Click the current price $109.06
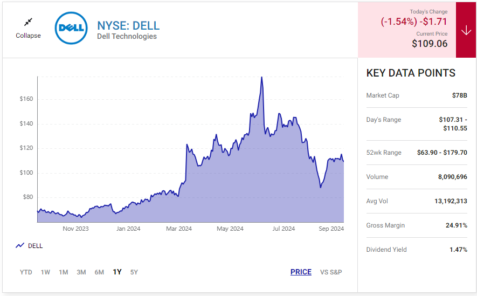Image resolution: width=477 pixels, height=296 pixels. tap(430, 44)
